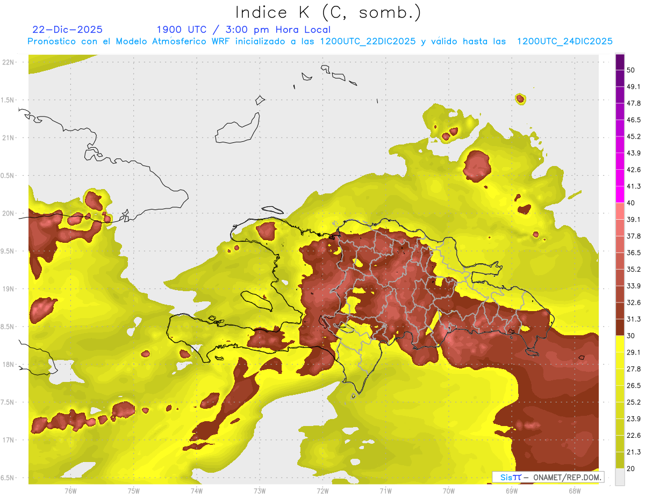Click the bottom colorbar value label "20"

coord(631,469)
